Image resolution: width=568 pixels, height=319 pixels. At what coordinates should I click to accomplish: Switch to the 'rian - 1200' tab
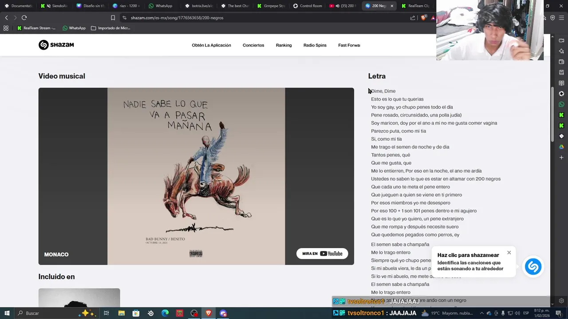coord(127,6)
